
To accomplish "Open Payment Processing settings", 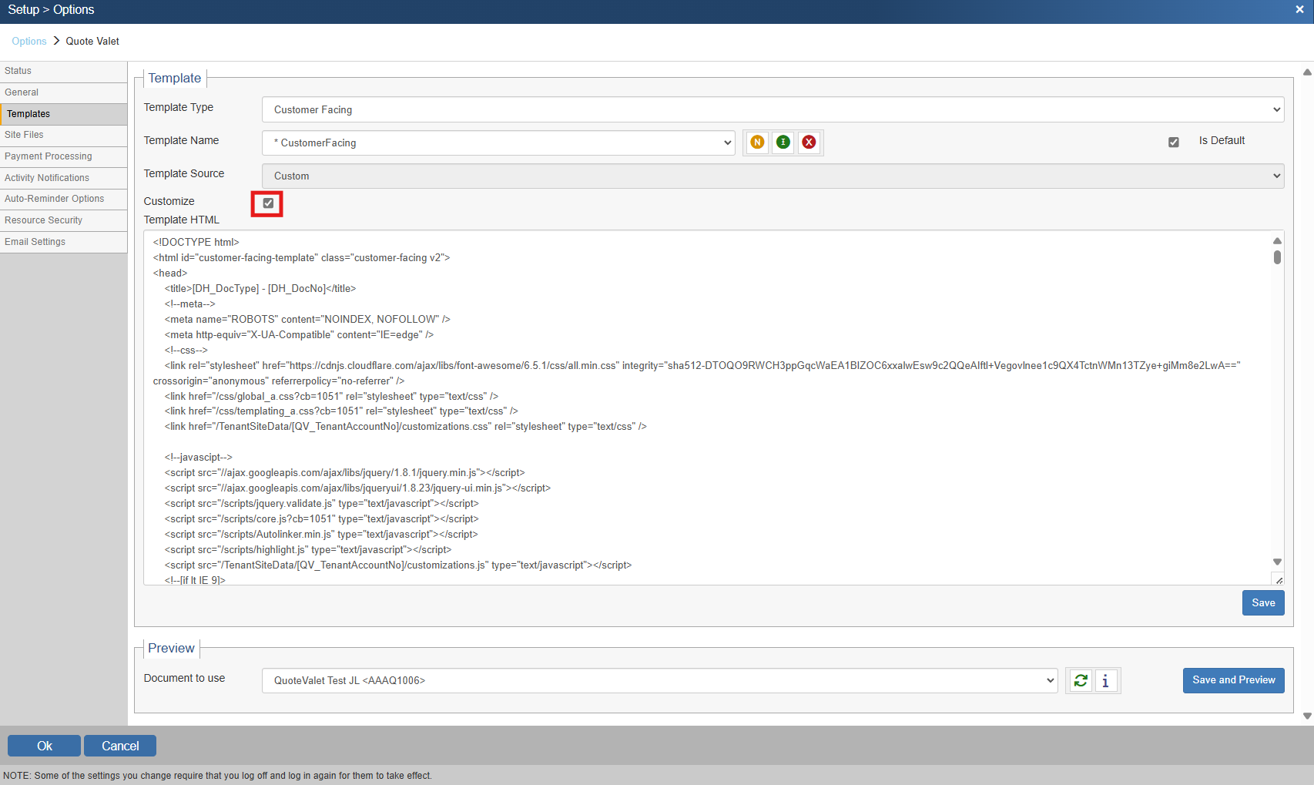I will tap(63, 156).
